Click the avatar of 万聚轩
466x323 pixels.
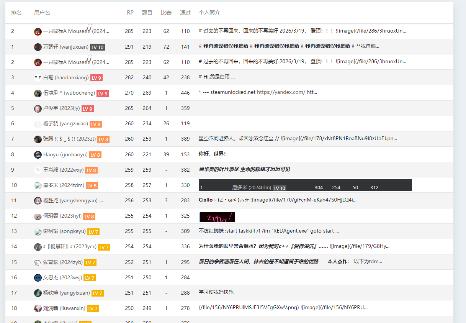pyautogui.click(x=38, y=47)
